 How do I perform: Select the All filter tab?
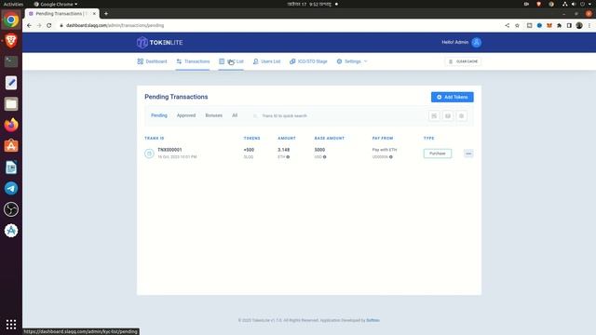235,115
